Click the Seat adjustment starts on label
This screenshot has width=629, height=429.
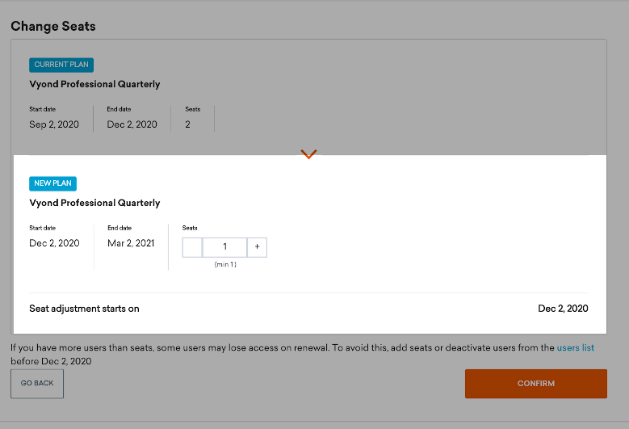coord(84,309)
